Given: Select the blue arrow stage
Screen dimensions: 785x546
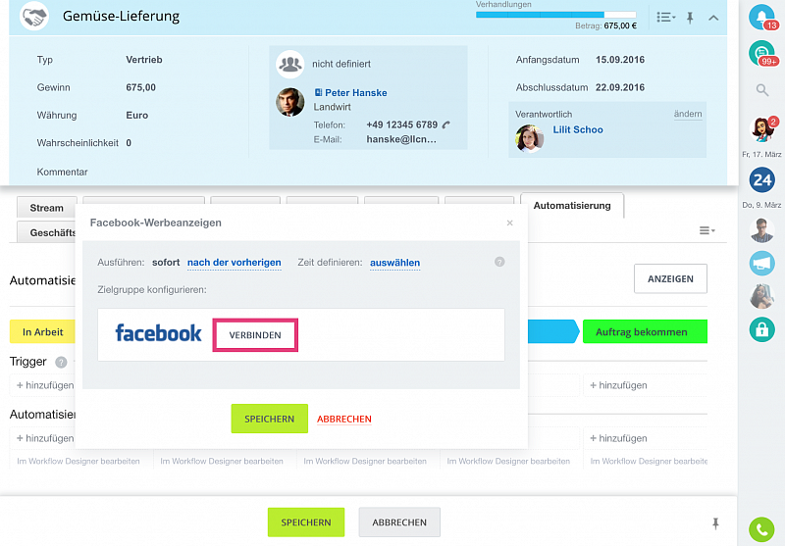Looking at the screenshot, I should tap(553, 331).
